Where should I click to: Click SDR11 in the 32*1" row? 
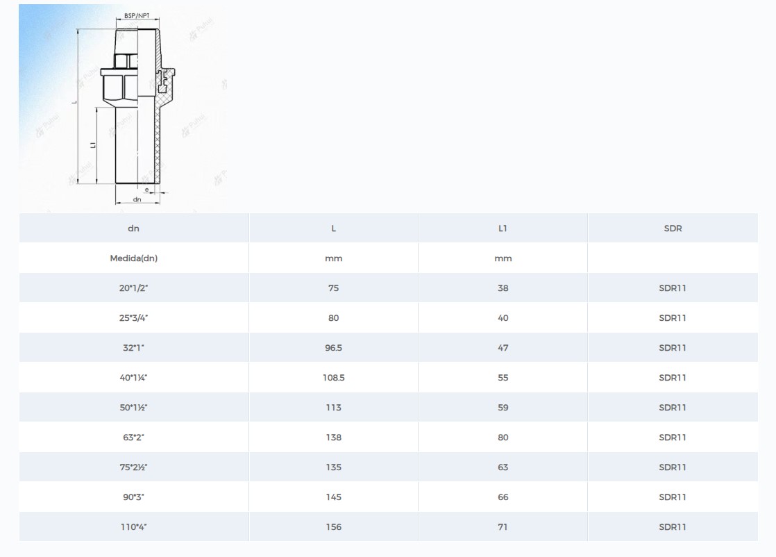pyautogui.click(x=673, y=348)
